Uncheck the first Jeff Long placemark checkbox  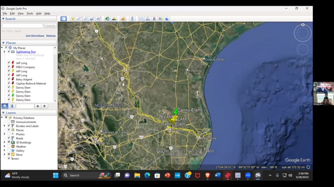tap(9, 63)
